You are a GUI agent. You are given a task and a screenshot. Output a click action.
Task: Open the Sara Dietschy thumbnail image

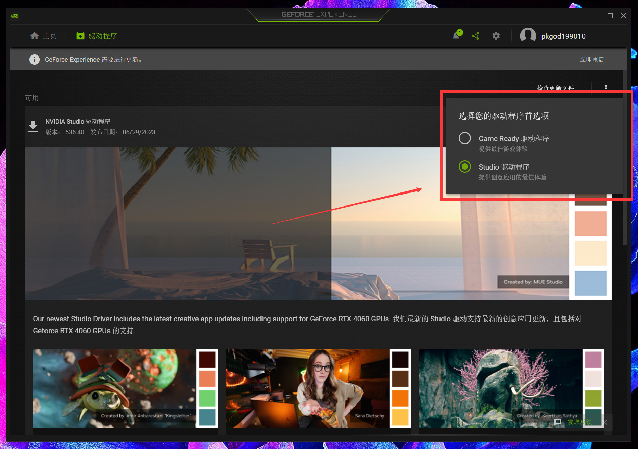pyautogui.click(x=308, y=388)
